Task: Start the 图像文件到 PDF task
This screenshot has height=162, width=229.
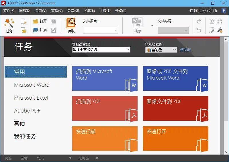Action: coord(175,108)
